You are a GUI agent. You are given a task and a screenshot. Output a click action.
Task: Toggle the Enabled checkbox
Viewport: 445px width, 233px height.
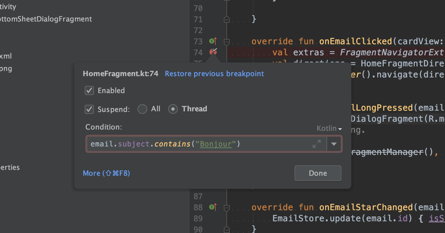(89, 90)
